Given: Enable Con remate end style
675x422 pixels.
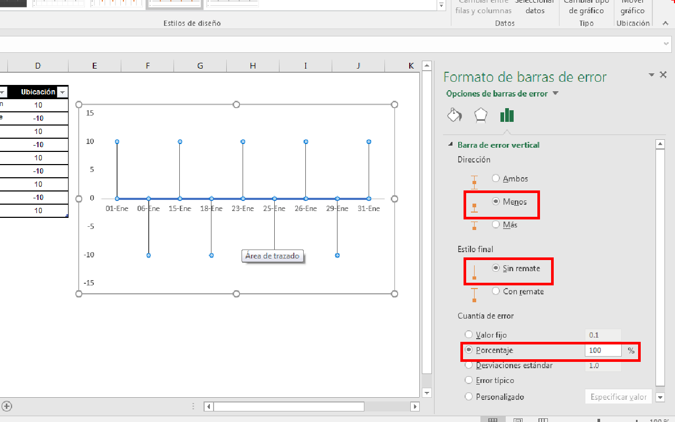Looking at the screenshot, I should (x=496, y=291).
